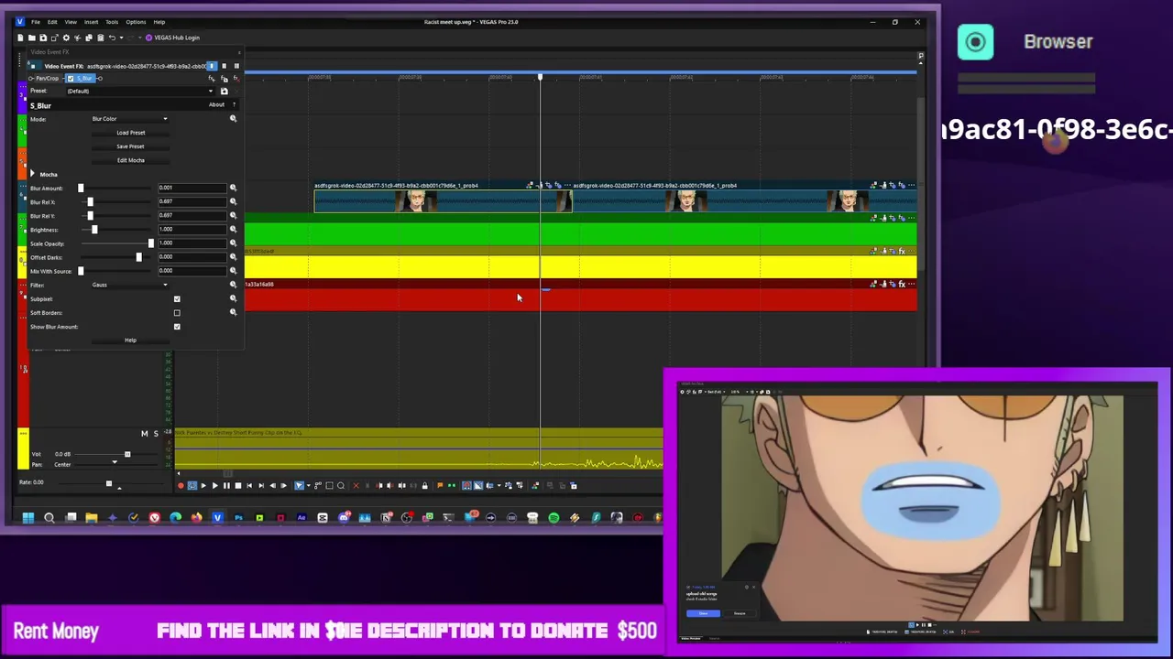Toggle Loop Playback in transport bar

click(192, 485)
